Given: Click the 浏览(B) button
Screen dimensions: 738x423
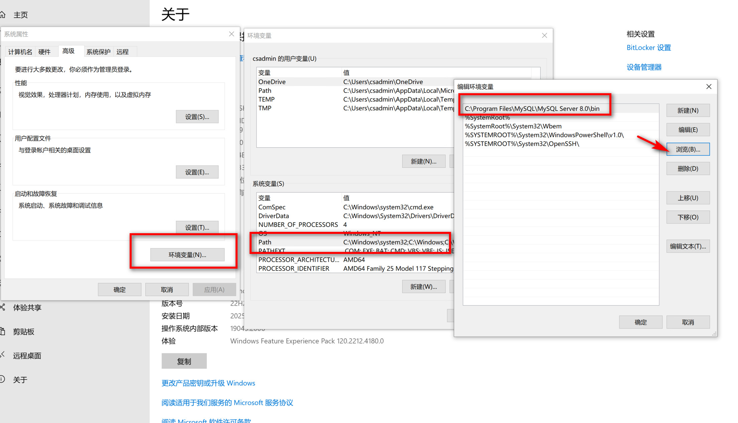Looking at the screenshot, I should point(688,149).
